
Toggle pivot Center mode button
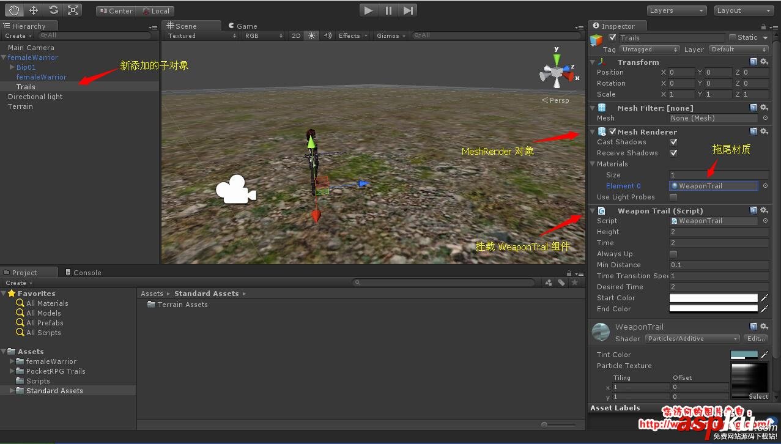116,11
